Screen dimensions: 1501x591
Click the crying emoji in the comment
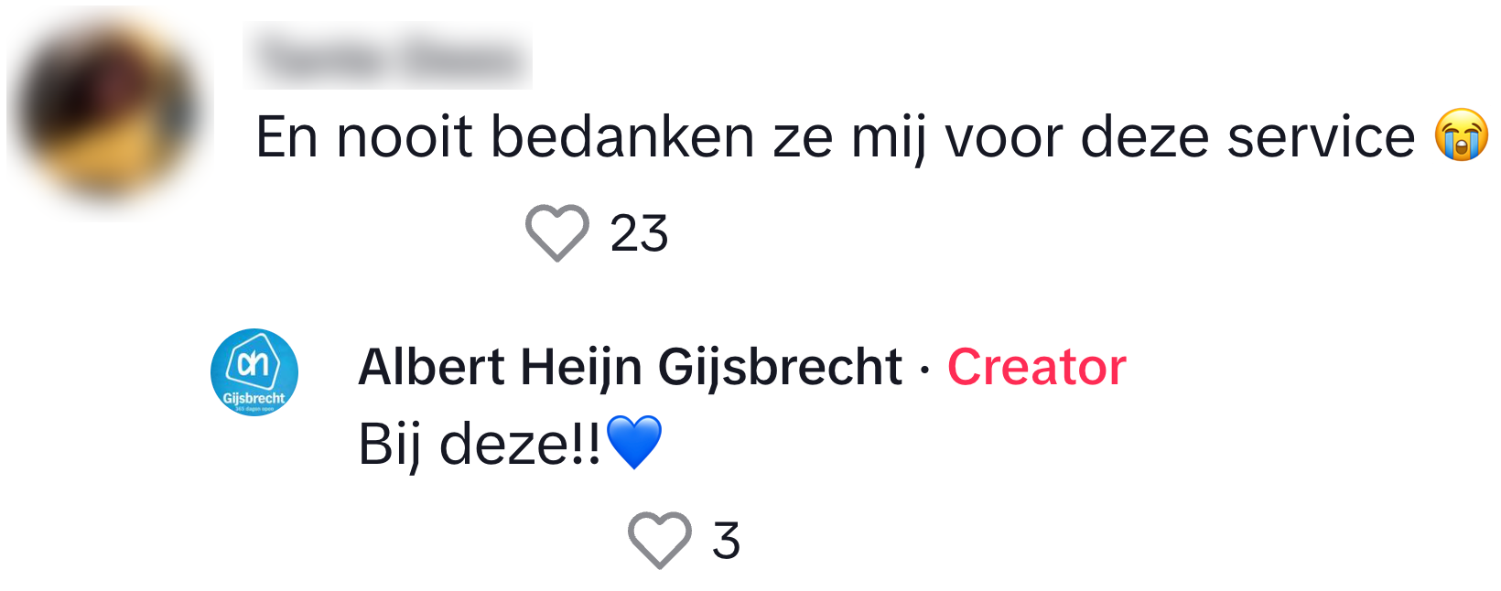tap(1461, 135)
